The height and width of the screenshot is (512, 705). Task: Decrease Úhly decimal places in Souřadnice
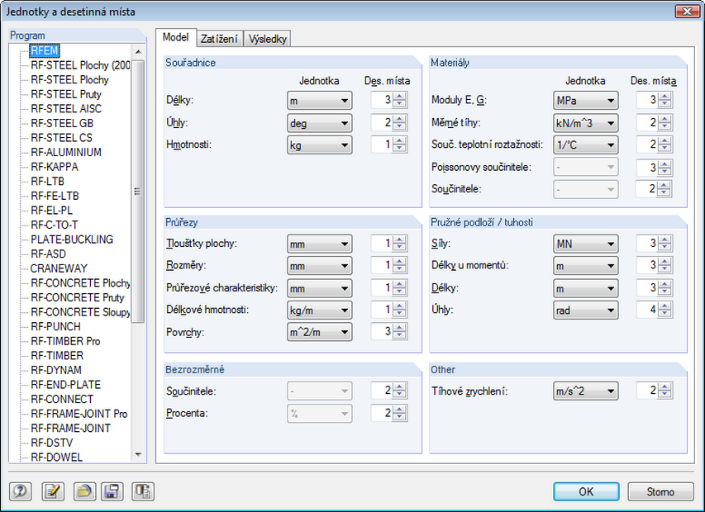400,126
